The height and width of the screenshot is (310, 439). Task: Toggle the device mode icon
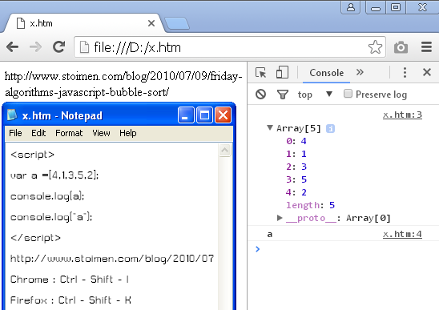tap(282, 72)
